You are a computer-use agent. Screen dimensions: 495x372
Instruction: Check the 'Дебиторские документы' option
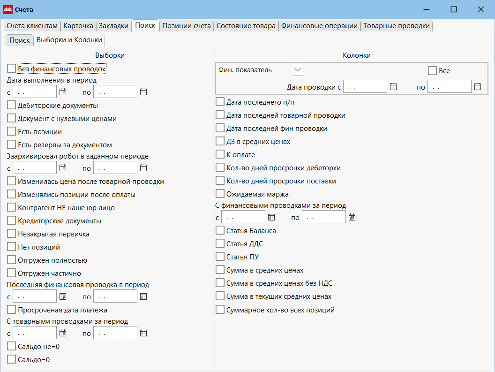click(x=11, y=105)
